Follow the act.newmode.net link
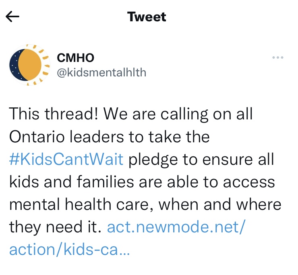This screenshot has width=298, height=275. click(176, 228)
